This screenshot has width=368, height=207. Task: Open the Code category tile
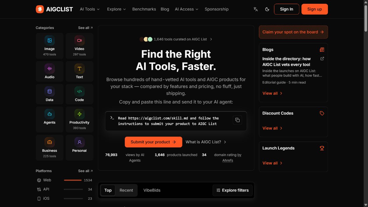point(79,94)
